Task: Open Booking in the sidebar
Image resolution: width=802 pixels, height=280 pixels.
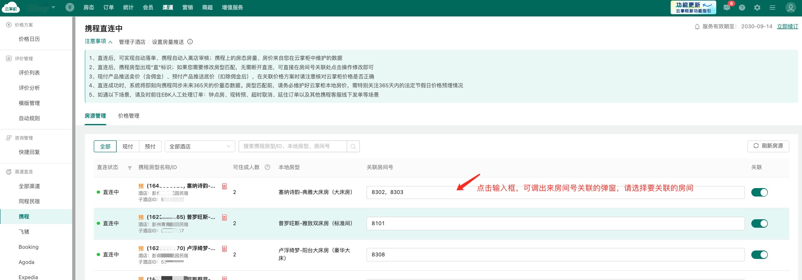Action: pos(28,247)
